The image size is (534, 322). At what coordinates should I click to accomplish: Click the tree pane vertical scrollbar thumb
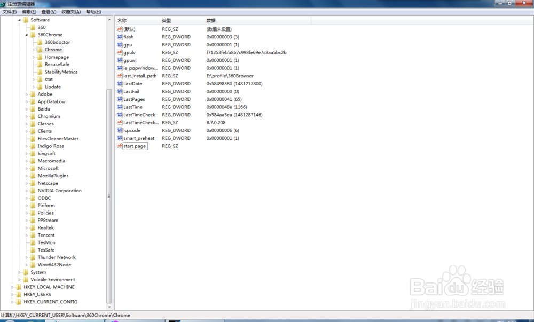pos(109,196)
